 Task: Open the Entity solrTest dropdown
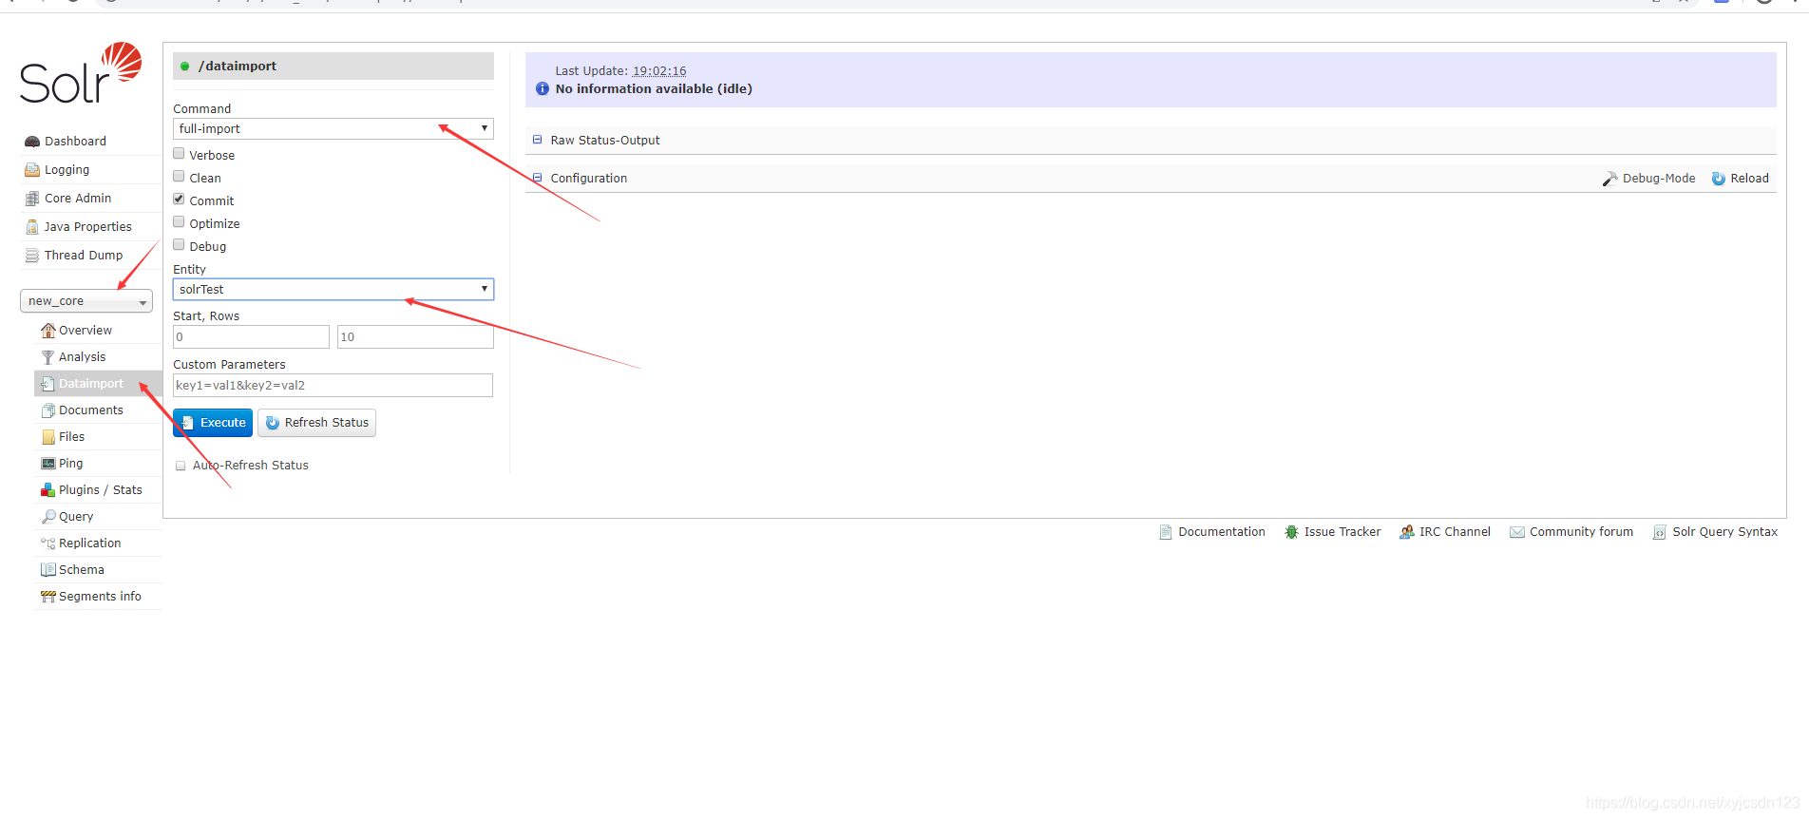(x=333, y=289)
